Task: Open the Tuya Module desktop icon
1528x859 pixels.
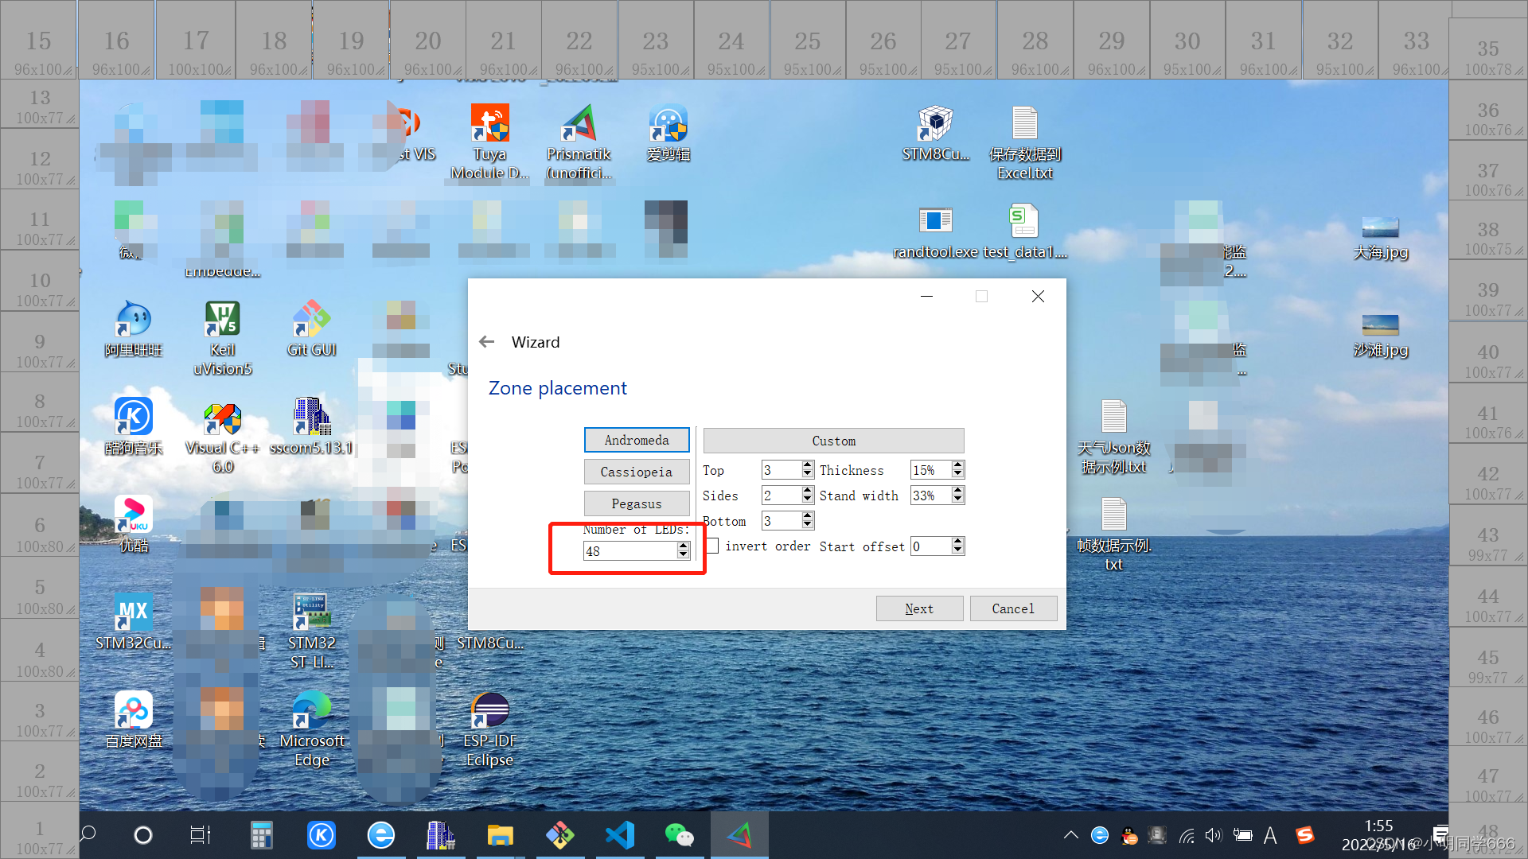Action: [489, 125]
